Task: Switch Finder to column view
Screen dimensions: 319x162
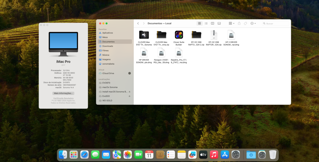Action: click(x=212, y=24)
